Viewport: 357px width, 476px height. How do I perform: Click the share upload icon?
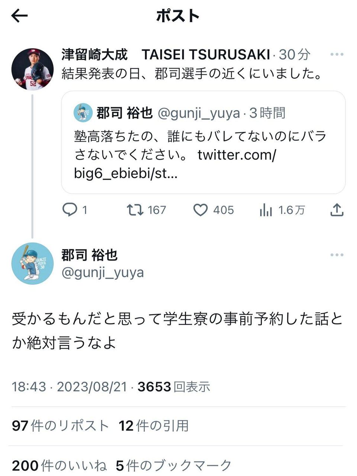point(337,210)
